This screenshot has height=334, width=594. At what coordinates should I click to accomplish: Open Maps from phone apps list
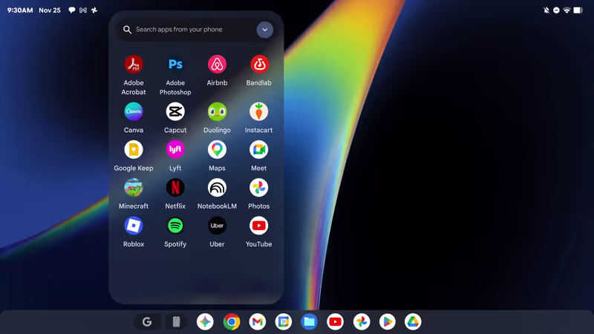tap(217, 150)
